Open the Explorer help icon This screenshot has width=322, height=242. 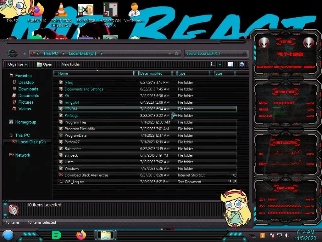pos(242,64)
